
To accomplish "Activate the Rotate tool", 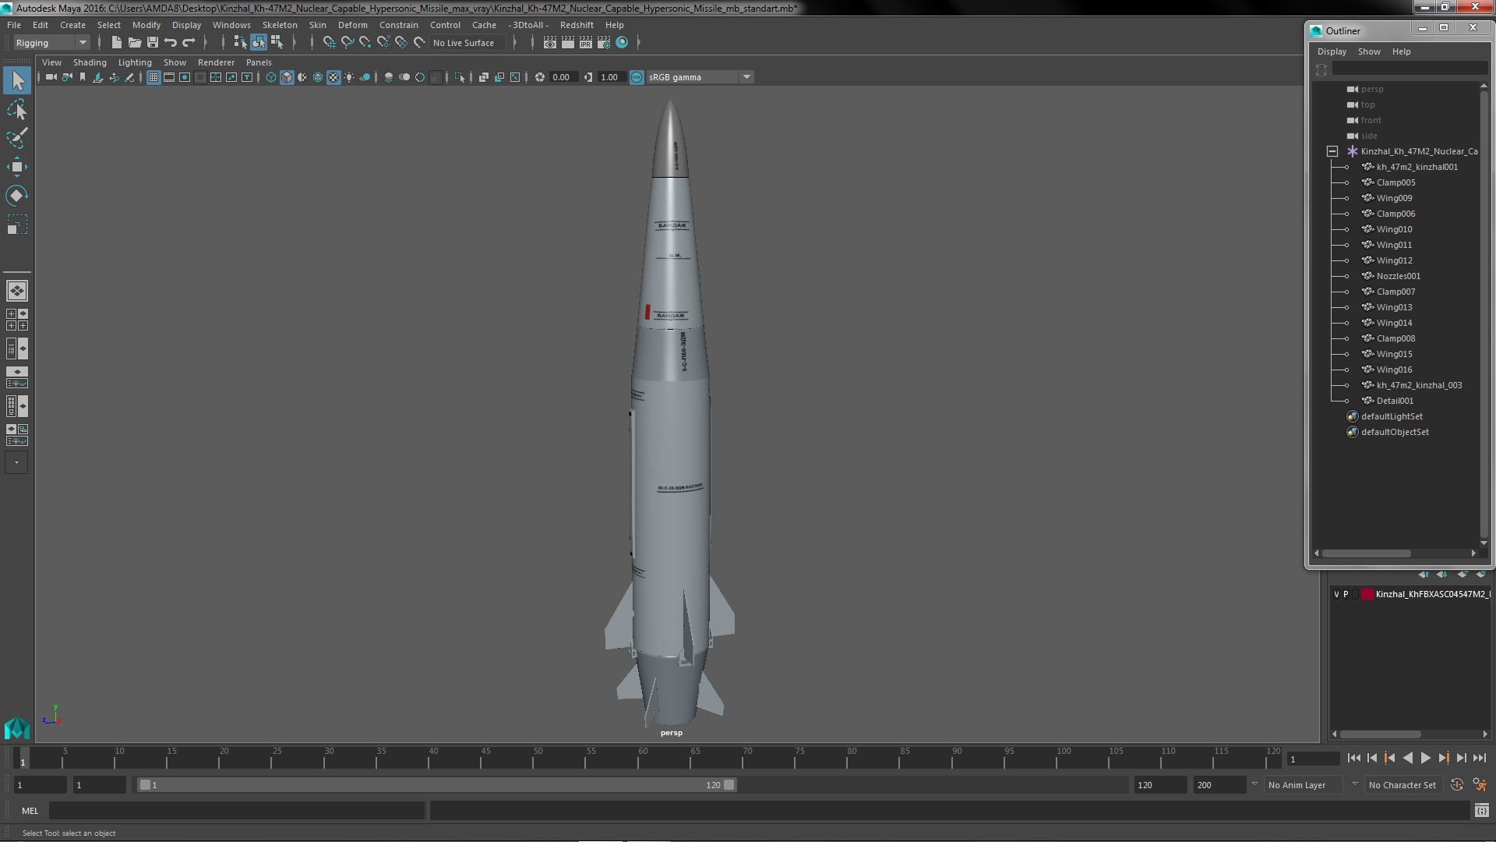I will click(x=16, y=195).
